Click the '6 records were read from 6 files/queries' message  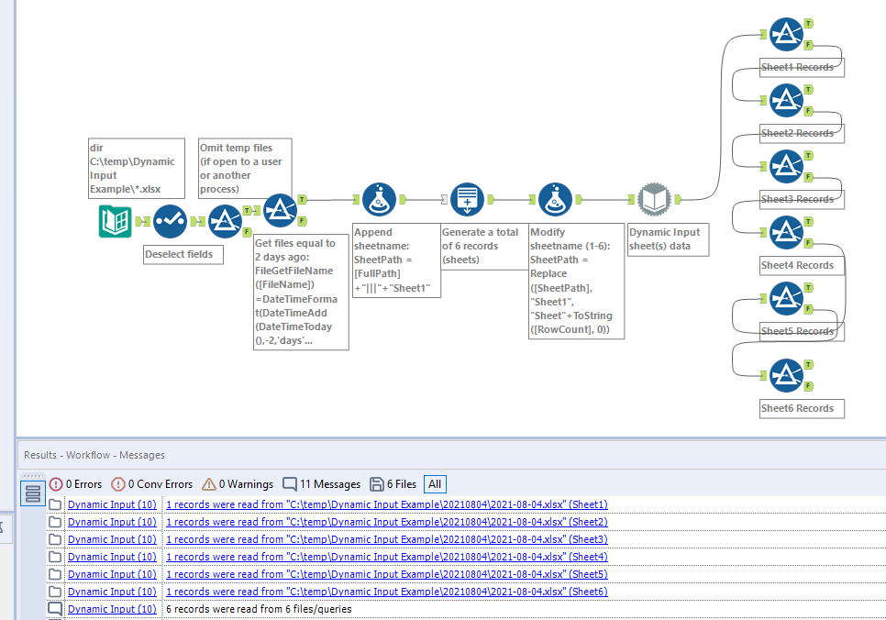(x=259, y=609)
